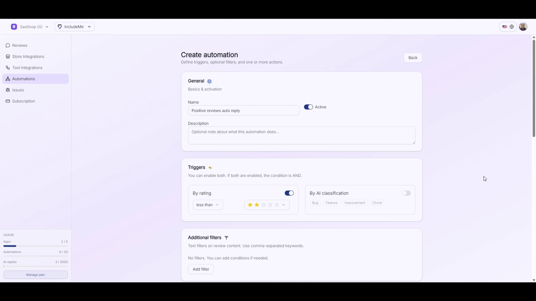
Task: Set the rating to four stars
Action: (x=270, y=205)
